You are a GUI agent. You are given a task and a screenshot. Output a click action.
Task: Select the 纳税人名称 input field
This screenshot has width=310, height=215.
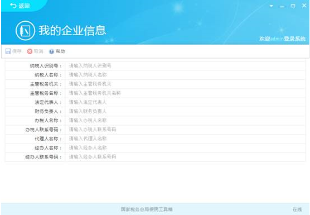pos(186,75)
